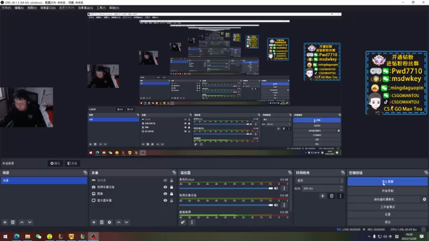Unlock the 视频采集设备 source lock icon
429x241 pixels.
tap(172, 187)
